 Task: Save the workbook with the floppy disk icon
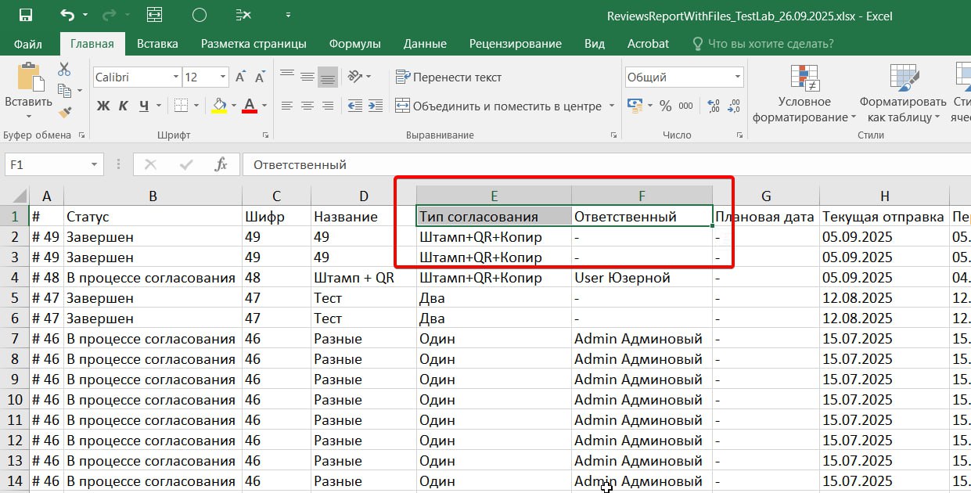25,15
